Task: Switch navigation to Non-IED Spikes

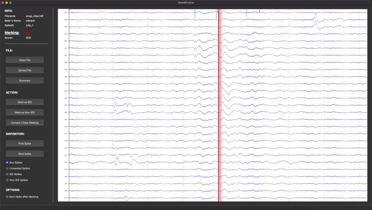Action: tap(7, 180)
